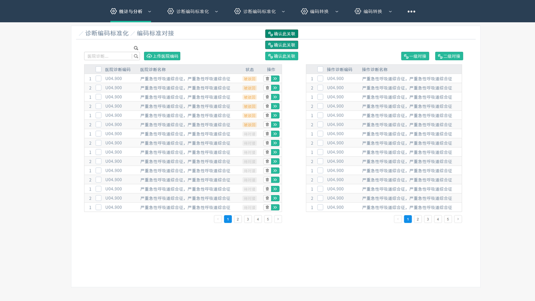Image resolution: width=535 pixels, height=301 pixels.
Task: Go to 诊断编码标准化 in the breadcrumb
Action: (x=107, y=33)
